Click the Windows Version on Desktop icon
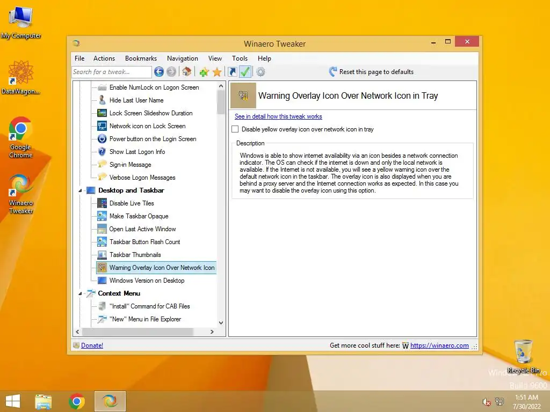This screenshot has width=550, height=412. point(102,280)
